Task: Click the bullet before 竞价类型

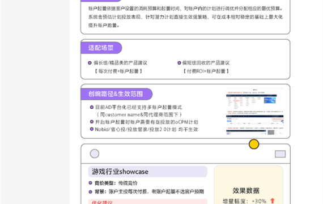Action: 90,183
